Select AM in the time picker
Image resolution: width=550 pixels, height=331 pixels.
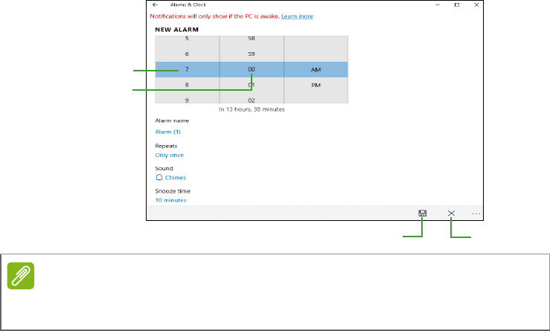tap(316, 70)
